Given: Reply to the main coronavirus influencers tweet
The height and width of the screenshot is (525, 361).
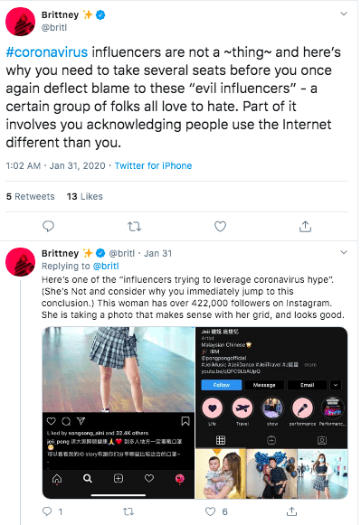Looking at the screenshot, I should (x=48, y=227).
